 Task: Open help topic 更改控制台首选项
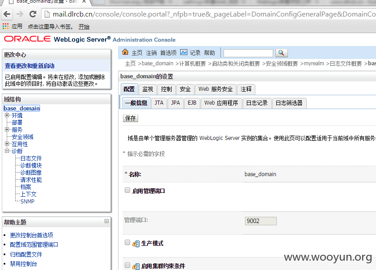click(x=31, y=235)
